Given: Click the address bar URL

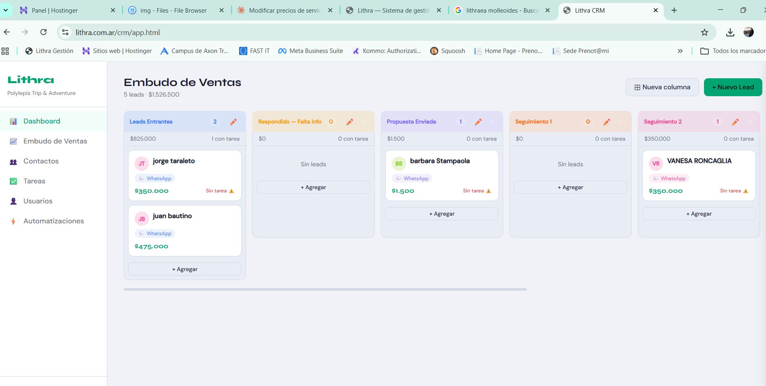Looking at the screenshot, I should click(x=118, y=33).
